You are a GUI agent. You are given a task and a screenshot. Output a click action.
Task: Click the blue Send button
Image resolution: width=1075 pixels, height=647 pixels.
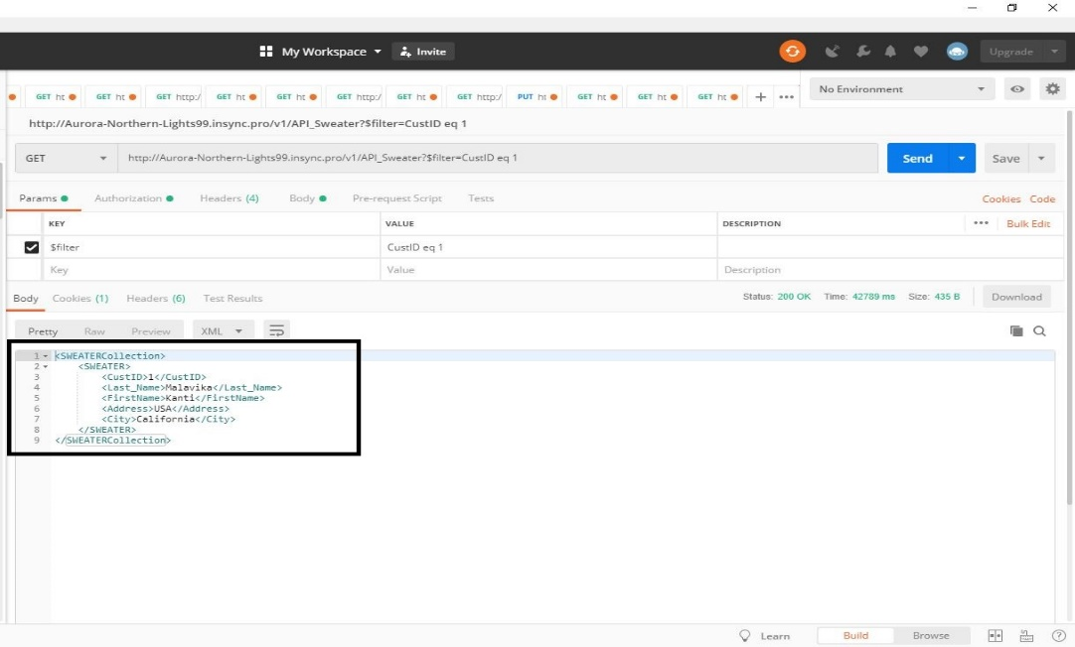pos(917,158)
